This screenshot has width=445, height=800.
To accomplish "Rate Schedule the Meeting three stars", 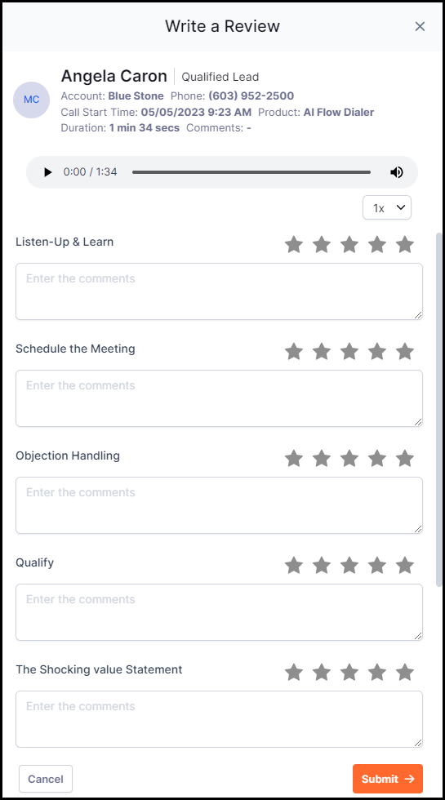I will 349,352.
